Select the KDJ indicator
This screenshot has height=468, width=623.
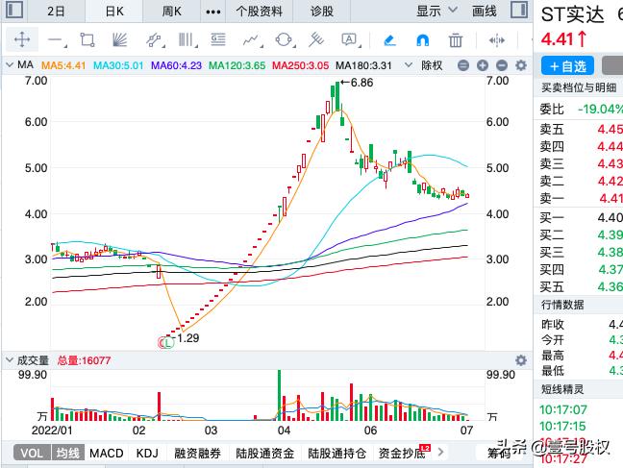tap(147, 454)
